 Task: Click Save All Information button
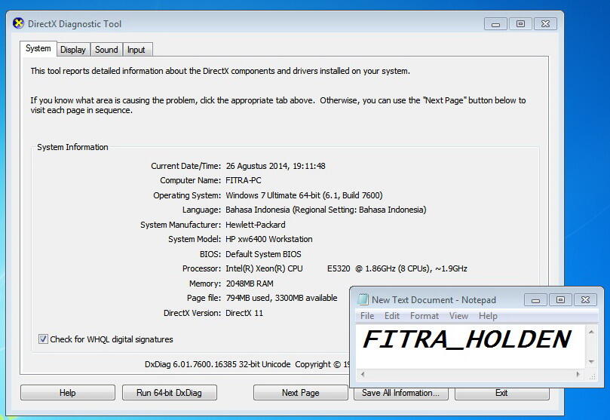[x=400, y=393]
